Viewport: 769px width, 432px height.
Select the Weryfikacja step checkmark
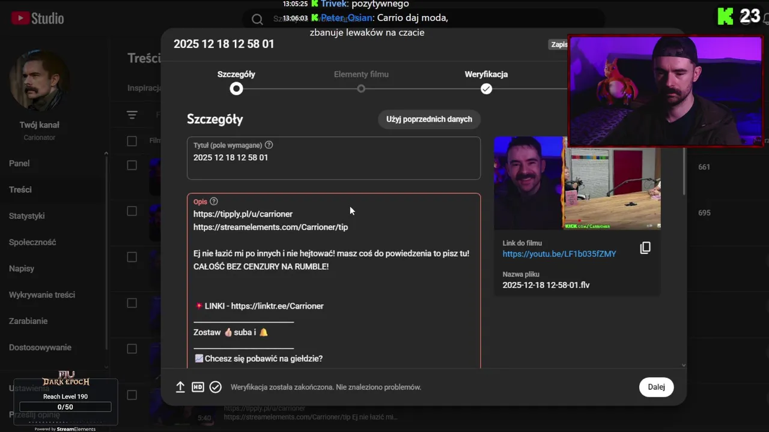(x=487, y=89)
